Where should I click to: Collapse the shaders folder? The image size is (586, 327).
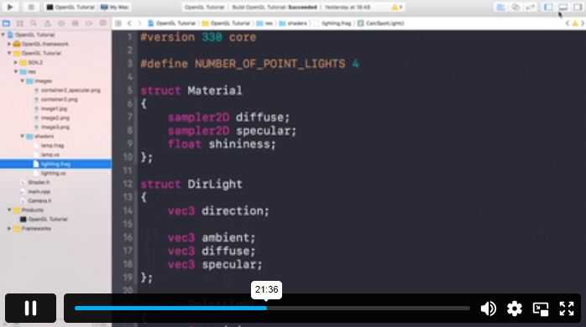(23, 136)
